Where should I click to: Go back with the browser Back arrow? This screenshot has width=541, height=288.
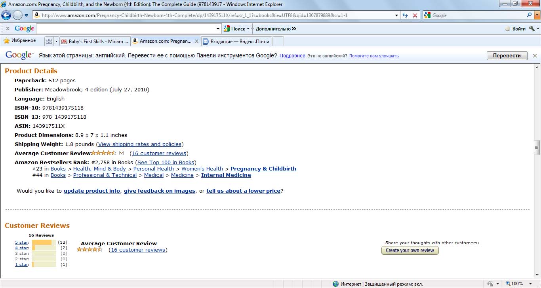pos(6,15)
